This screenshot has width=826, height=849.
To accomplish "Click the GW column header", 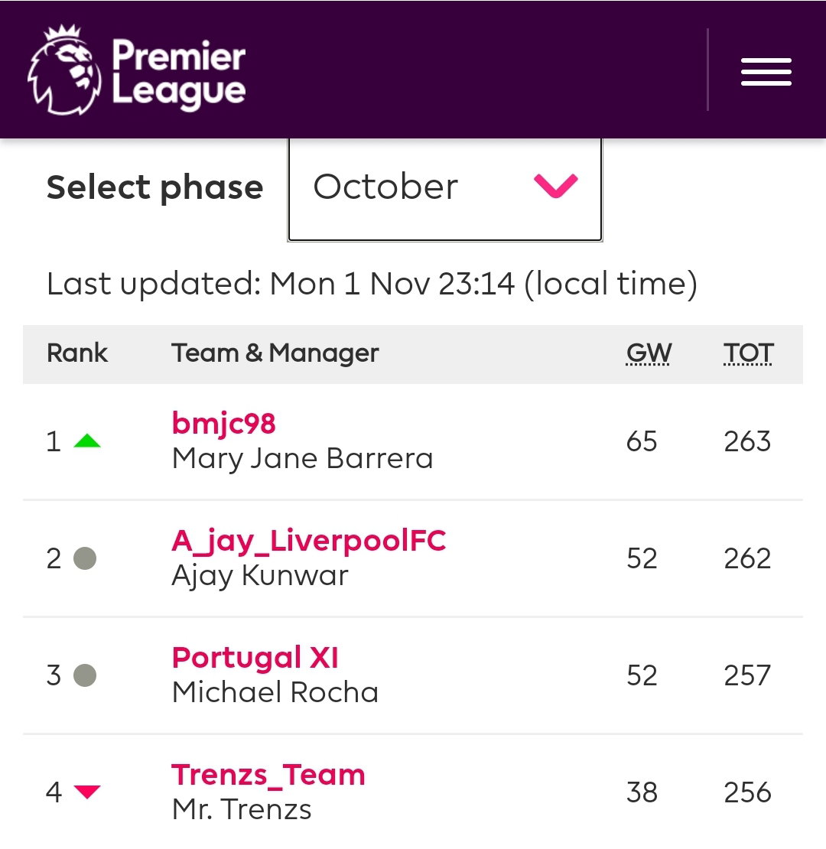I will click(649, 353).
